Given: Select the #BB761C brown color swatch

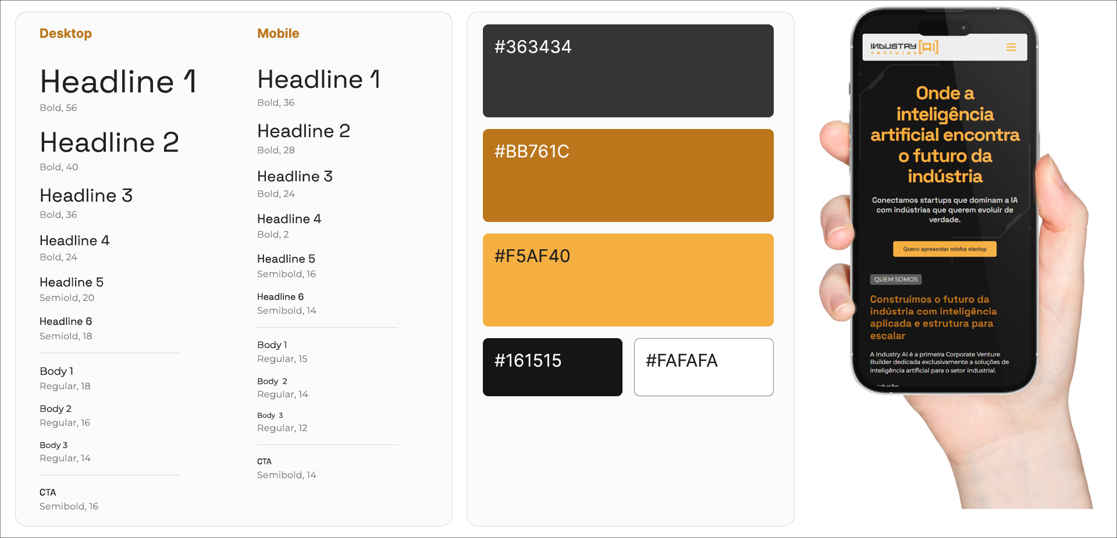Looking at the screenshot, I should tap(628, 175).
